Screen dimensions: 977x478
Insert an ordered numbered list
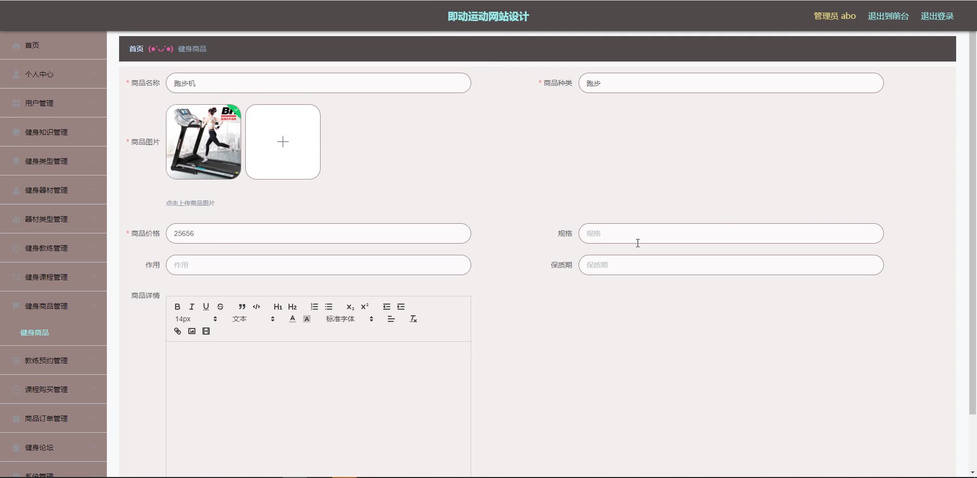[314, 307]
